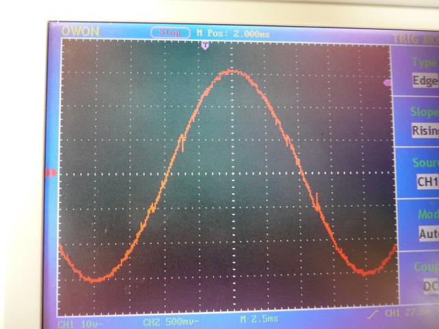Click the CH1 ground reference marker
This screenshot has width=439, height=329.
click(50, 173)
